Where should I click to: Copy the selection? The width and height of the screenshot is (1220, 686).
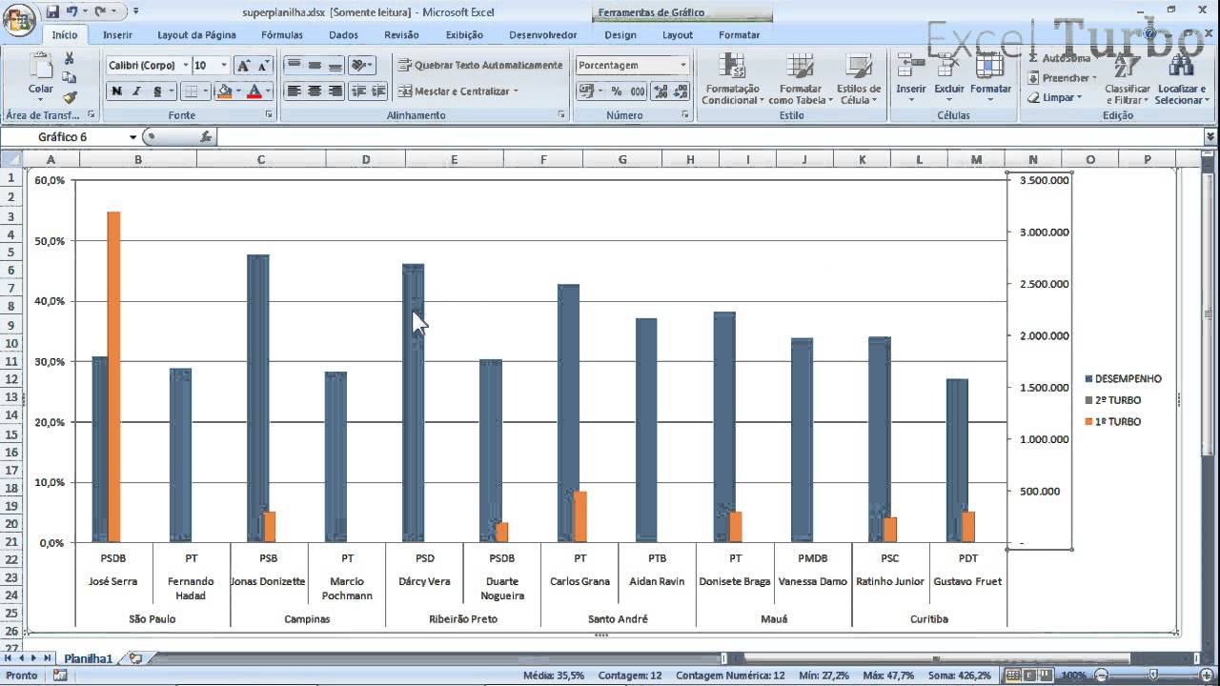70,77
